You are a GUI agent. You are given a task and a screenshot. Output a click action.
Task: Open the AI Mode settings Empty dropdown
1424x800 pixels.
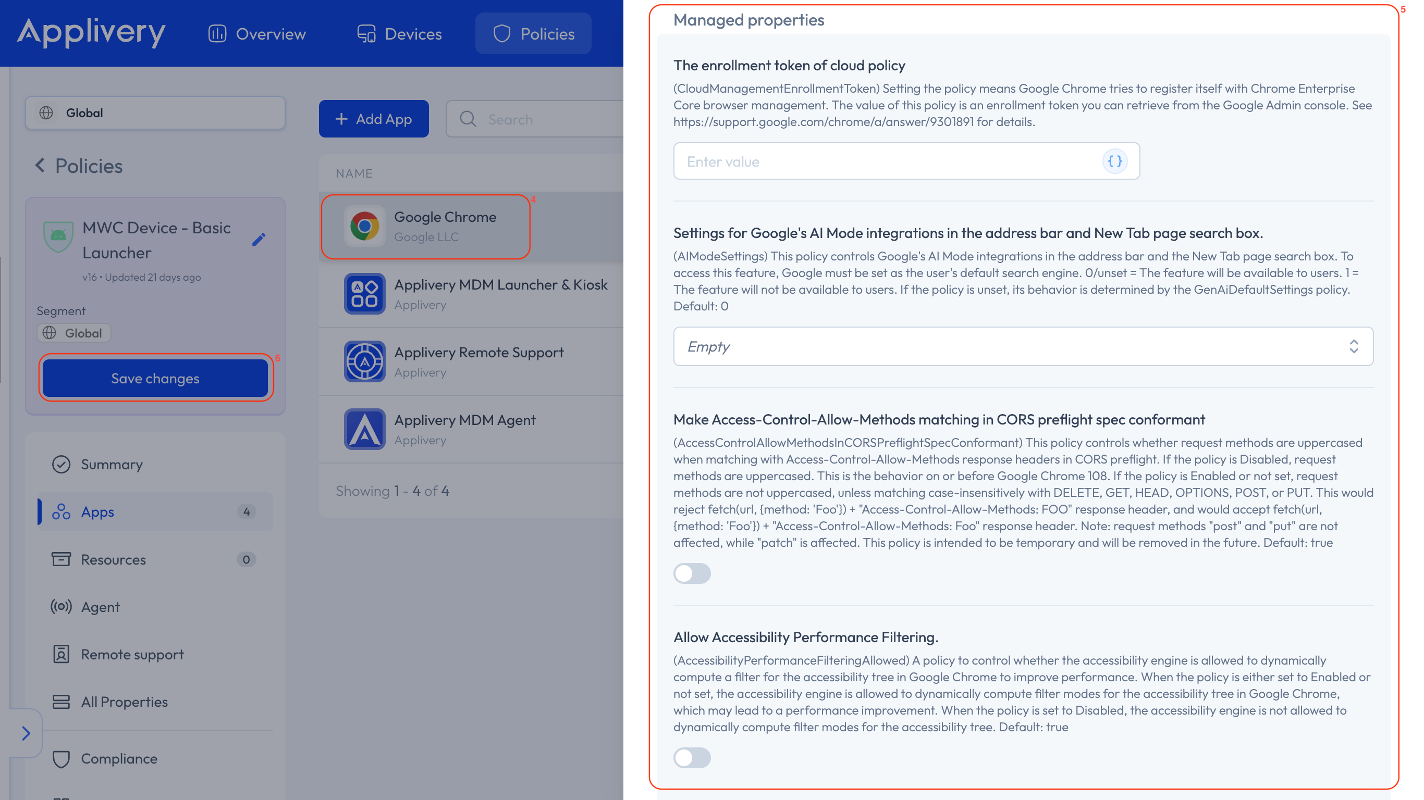point(1023,346)
